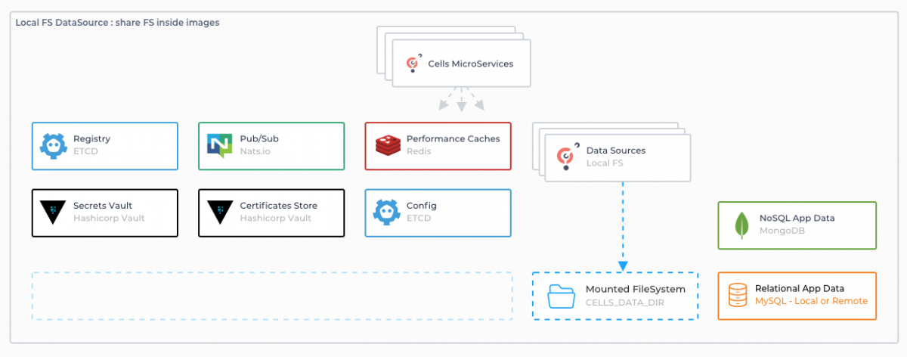Select the Registry label
The image size is (907, 357).
coord(91,139)
